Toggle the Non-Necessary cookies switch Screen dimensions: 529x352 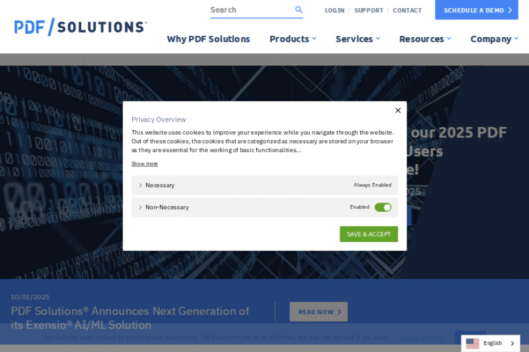click(x=383, y=207)
